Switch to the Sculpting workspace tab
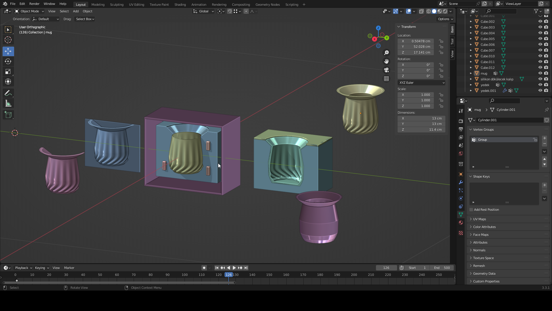Screen dimensions: 552x311 point(116,4)
